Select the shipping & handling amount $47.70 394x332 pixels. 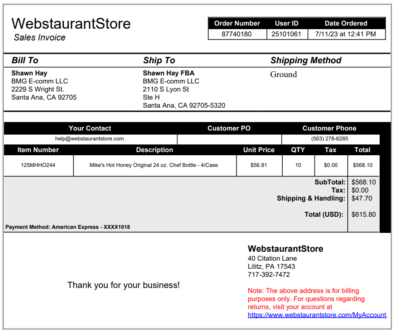(x=362, y=198)
